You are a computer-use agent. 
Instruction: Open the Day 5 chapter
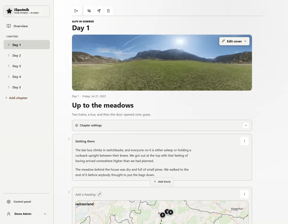[27, 87]
